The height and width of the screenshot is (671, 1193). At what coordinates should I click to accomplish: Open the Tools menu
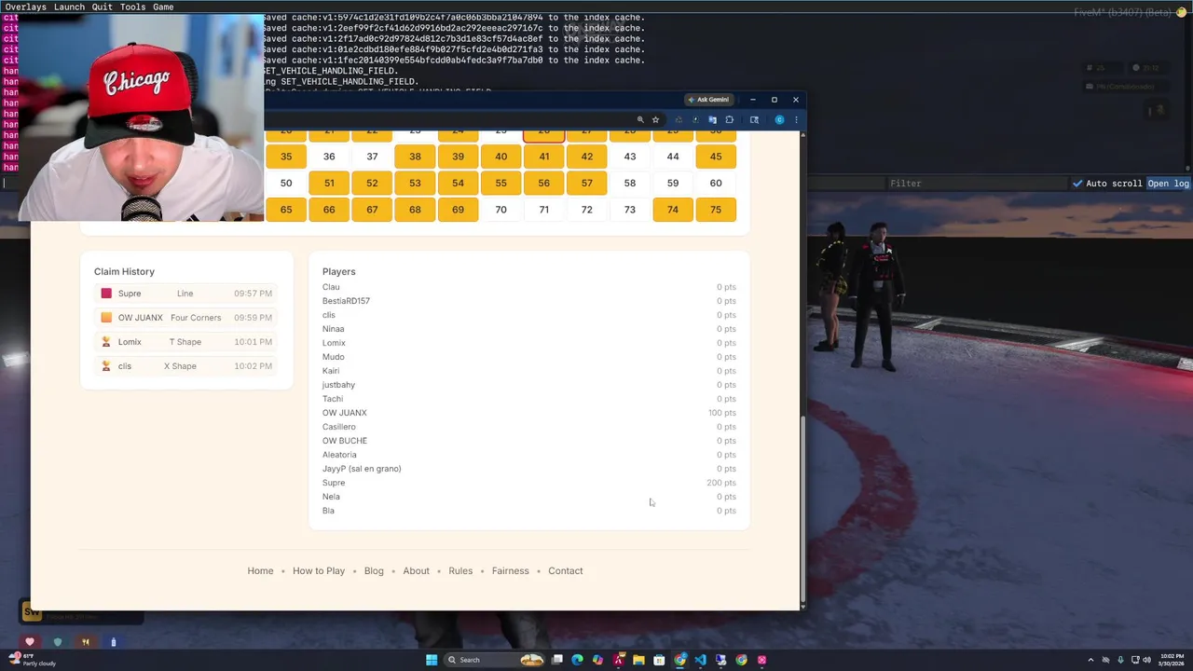132,7
